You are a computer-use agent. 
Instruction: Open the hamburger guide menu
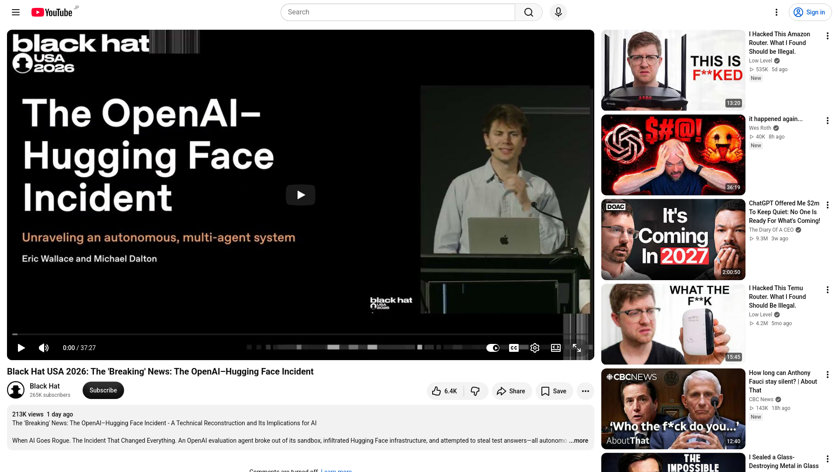(x=16, y=12)
